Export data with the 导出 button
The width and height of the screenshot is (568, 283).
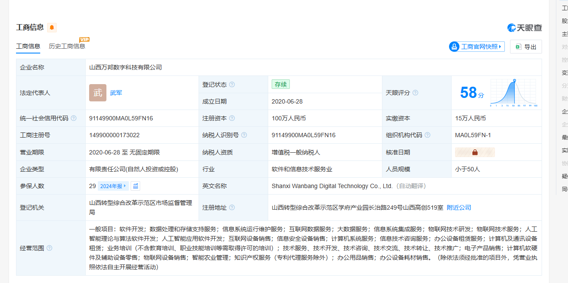click(x=526, y=47)
